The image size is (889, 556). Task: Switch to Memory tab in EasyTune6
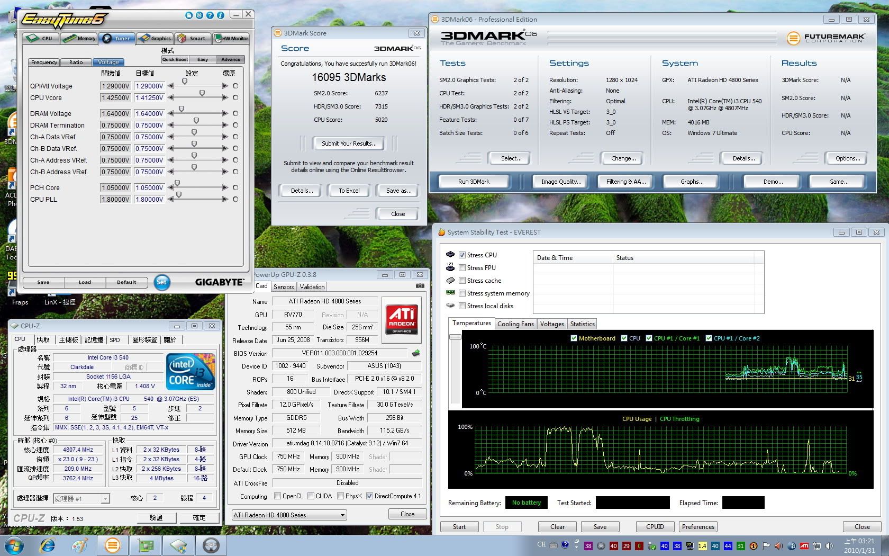[78, 38]
